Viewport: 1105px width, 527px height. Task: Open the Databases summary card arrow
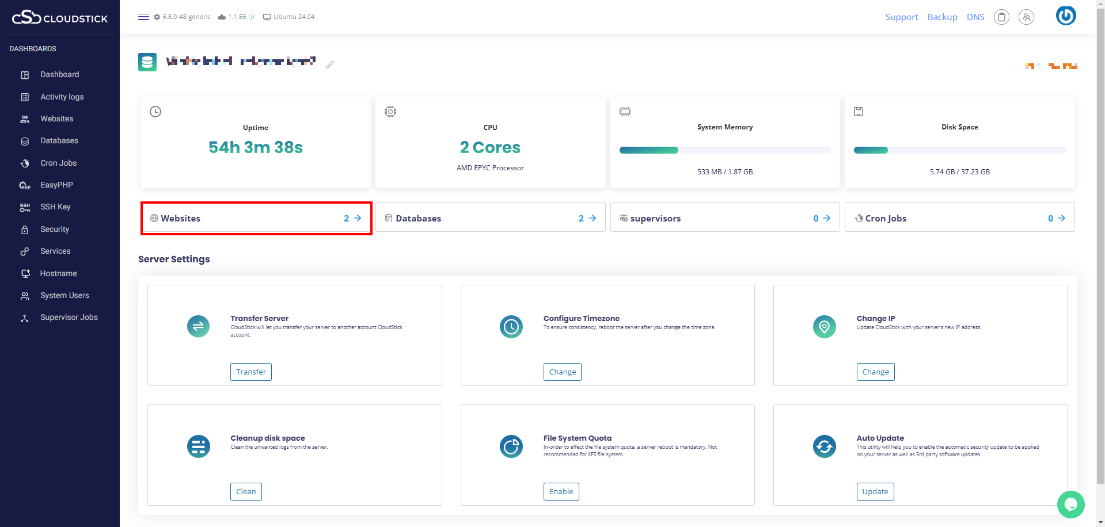tap(592, 218)
